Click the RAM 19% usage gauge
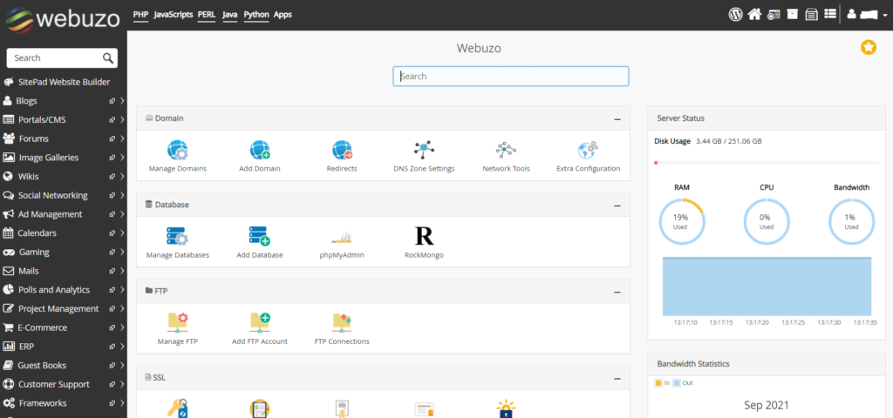The height and width of the screenshot is (418, 893). point(682,221)
